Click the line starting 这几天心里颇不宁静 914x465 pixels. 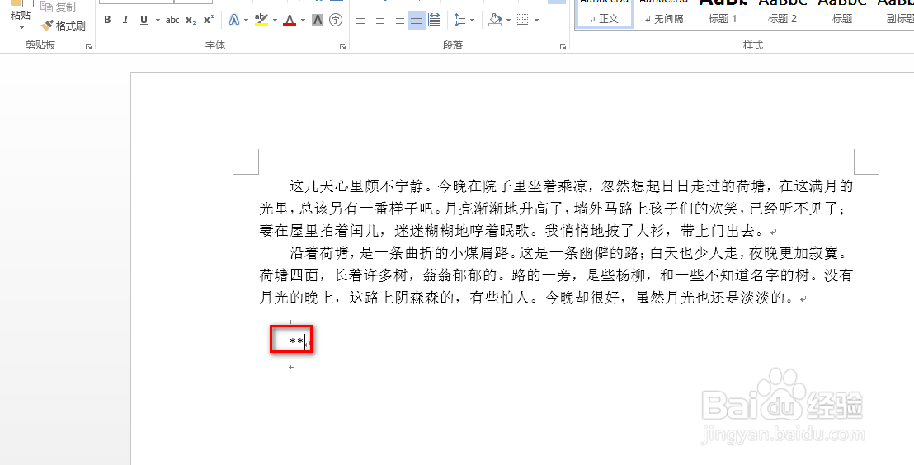coord(571,186)
